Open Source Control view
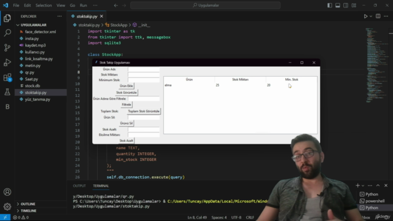 coord(7,48)
